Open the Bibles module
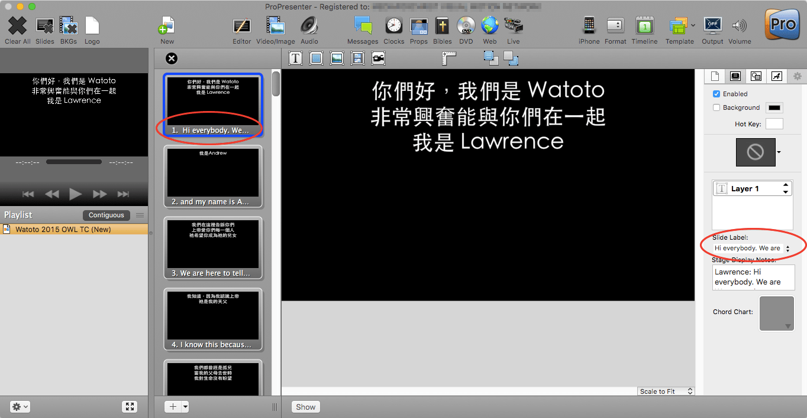This screenshot has height=418, width=807. (x=442, y=26)
